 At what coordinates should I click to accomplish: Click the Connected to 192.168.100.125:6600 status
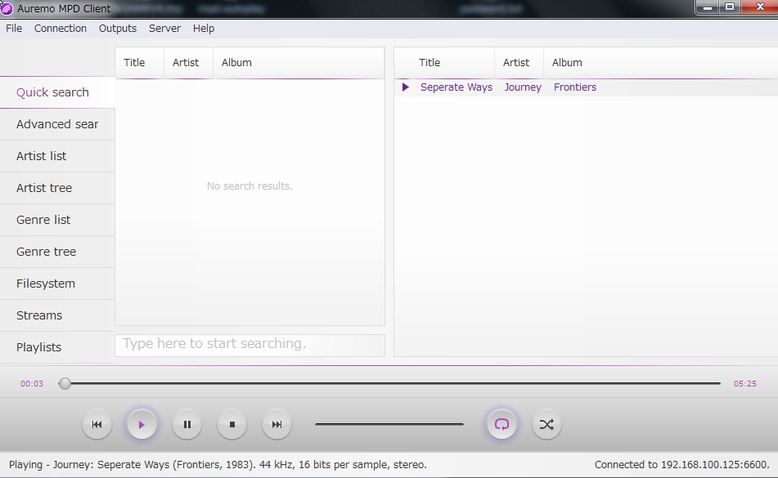click(682, 465)
